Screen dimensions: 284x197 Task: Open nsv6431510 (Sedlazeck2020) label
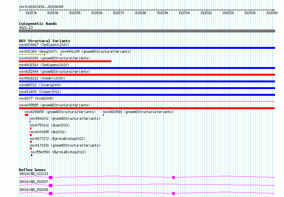coord(44,65)
